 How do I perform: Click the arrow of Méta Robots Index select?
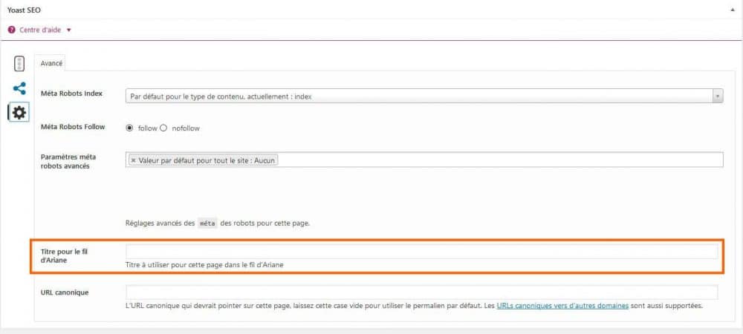pos(717,96)
